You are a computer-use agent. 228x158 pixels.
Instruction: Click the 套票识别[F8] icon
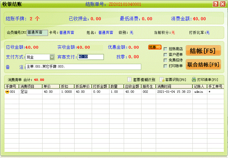click(x=162, y=79)
